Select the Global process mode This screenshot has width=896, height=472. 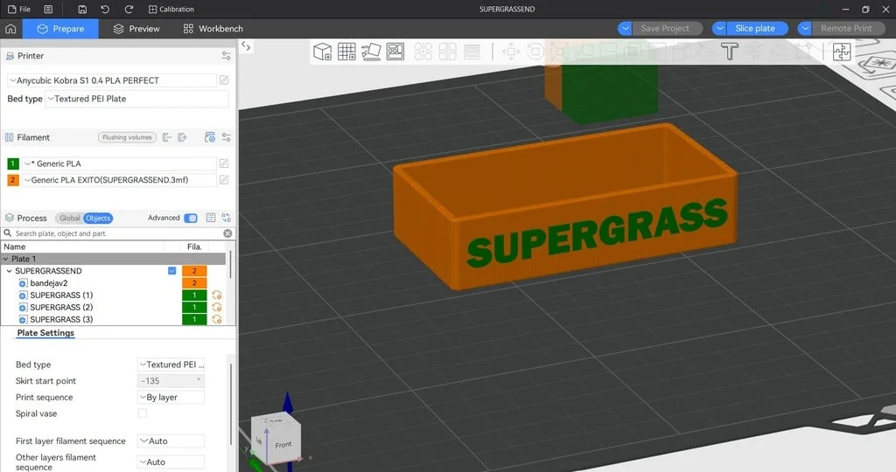[x=70, y=218]
